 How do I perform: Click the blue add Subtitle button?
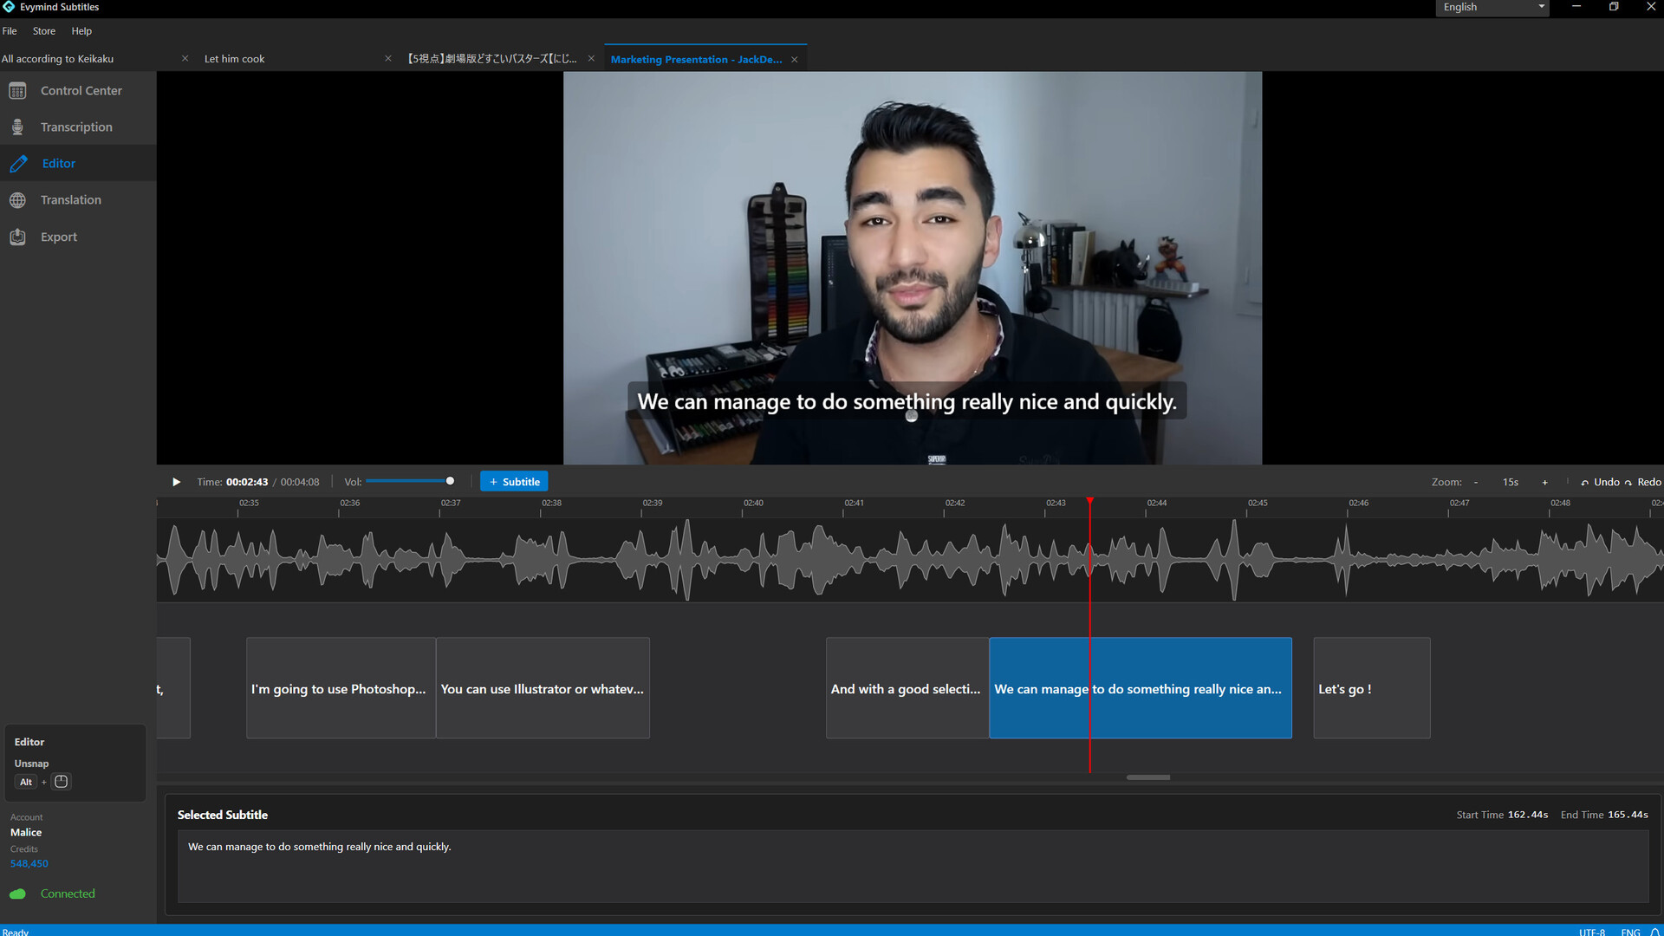(514, 482)
